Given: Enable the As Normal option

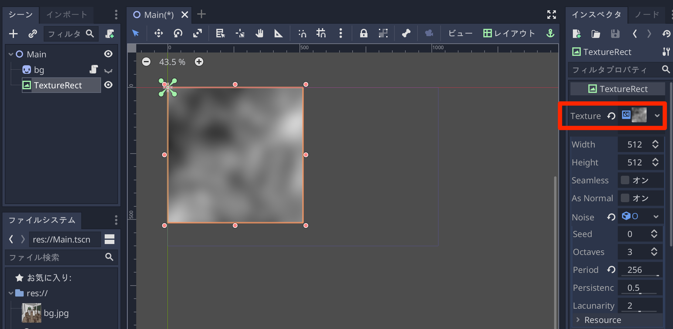Looking at the screenshot, I should tap(625, 198).
